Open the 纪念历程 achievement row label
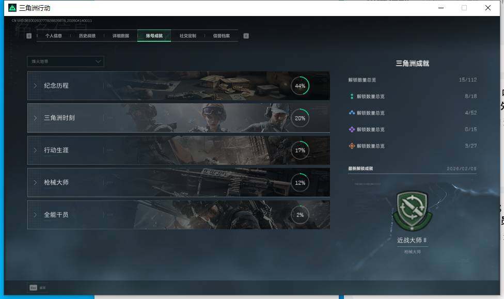Viewport: 504px width, 299px height. 56,86
